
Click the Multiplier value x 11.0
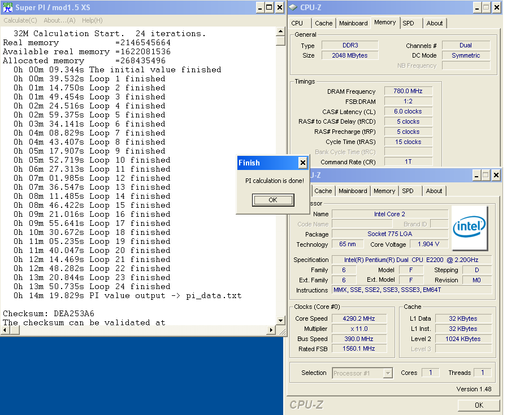pos(359,329)
